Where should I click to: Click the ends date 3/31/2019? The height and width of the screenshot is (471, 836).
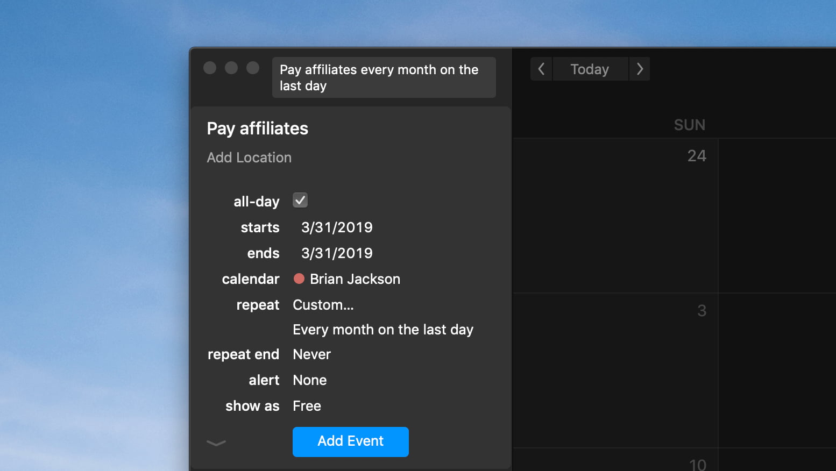pyautogui.click(x=337, y=253)
